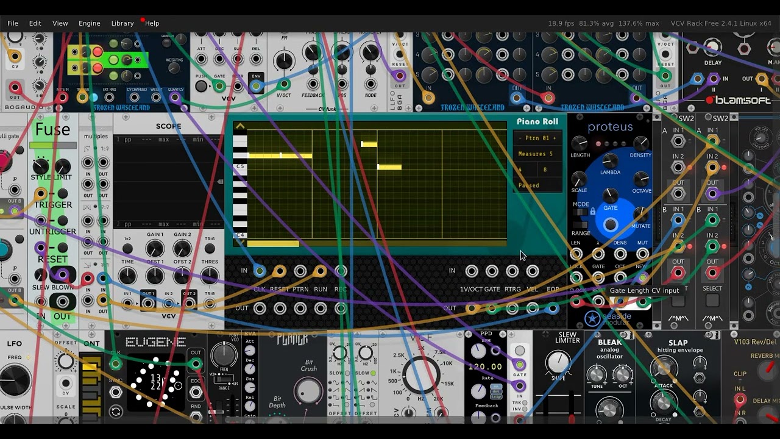Click the Proteus lock icon next to MODE
The height and width of the screenshot is (439, 780).
point(592,212)
